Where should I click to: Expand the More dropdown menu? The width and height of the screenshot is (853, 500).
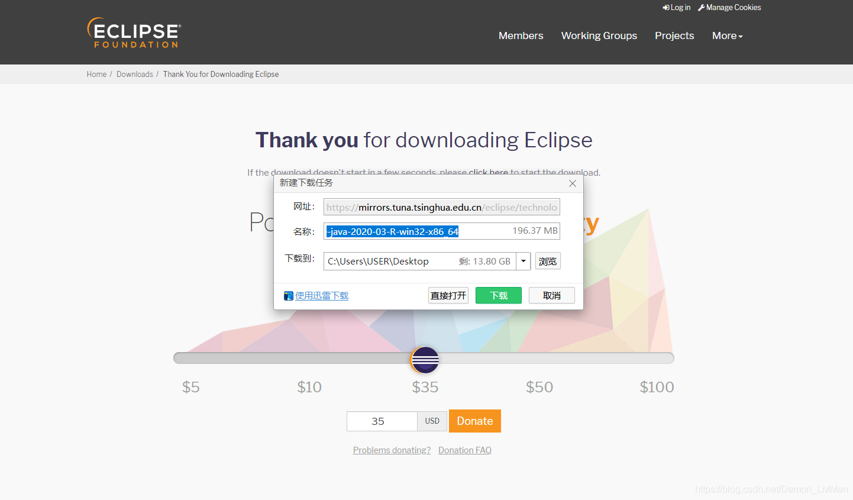pos(727,36)
